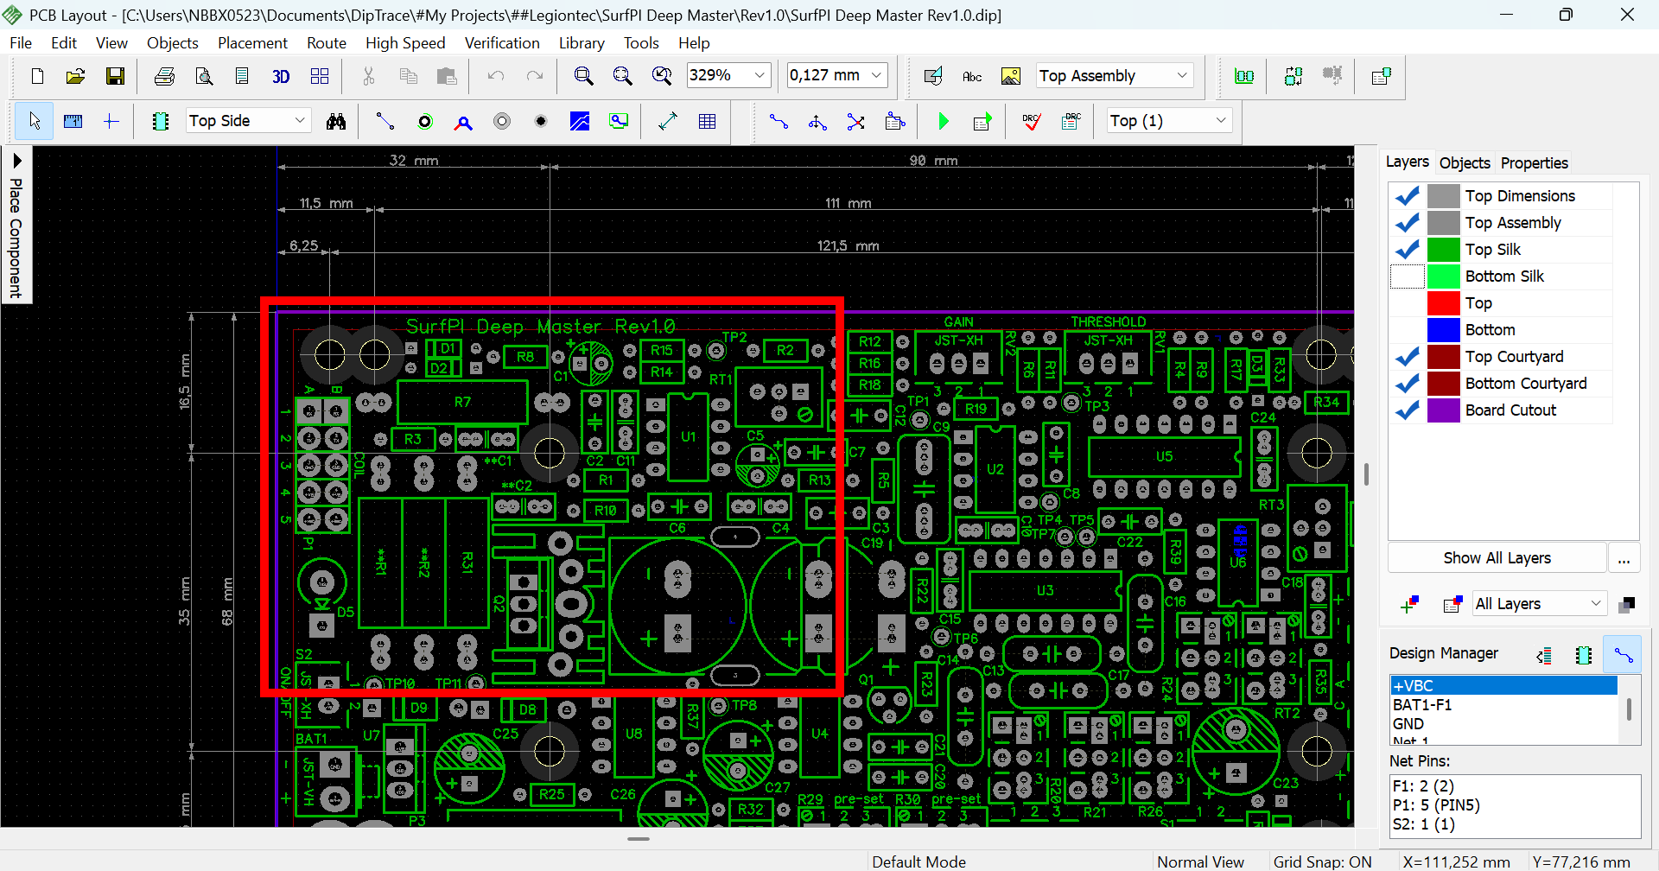Select the Place Text Abc tool

point(972,77)
